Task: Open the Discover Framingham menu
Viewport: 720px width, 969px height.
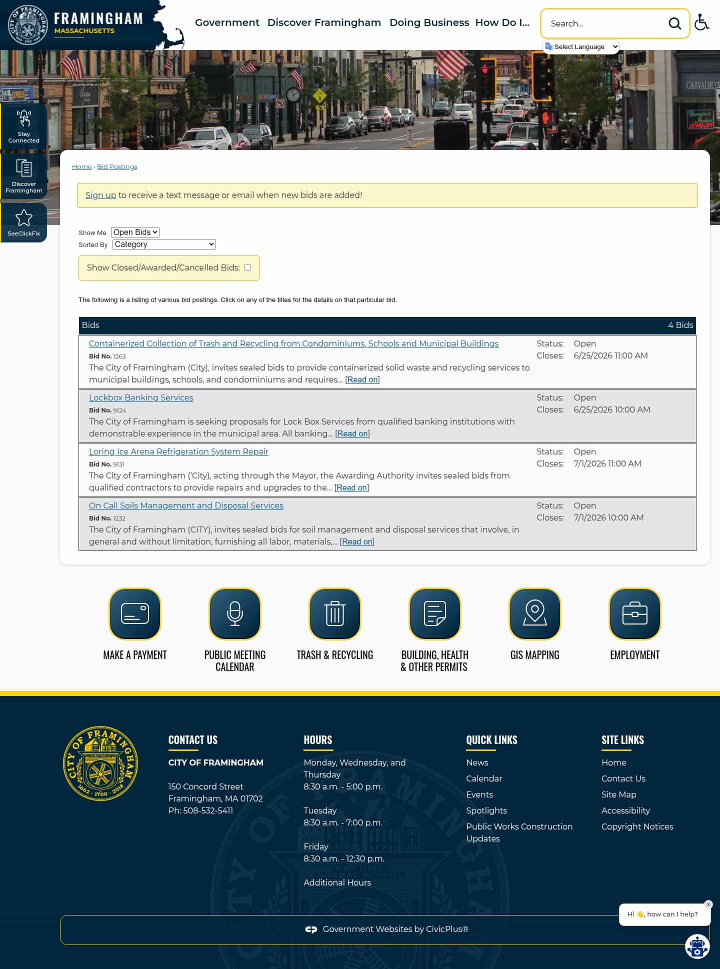Action: 324,22
